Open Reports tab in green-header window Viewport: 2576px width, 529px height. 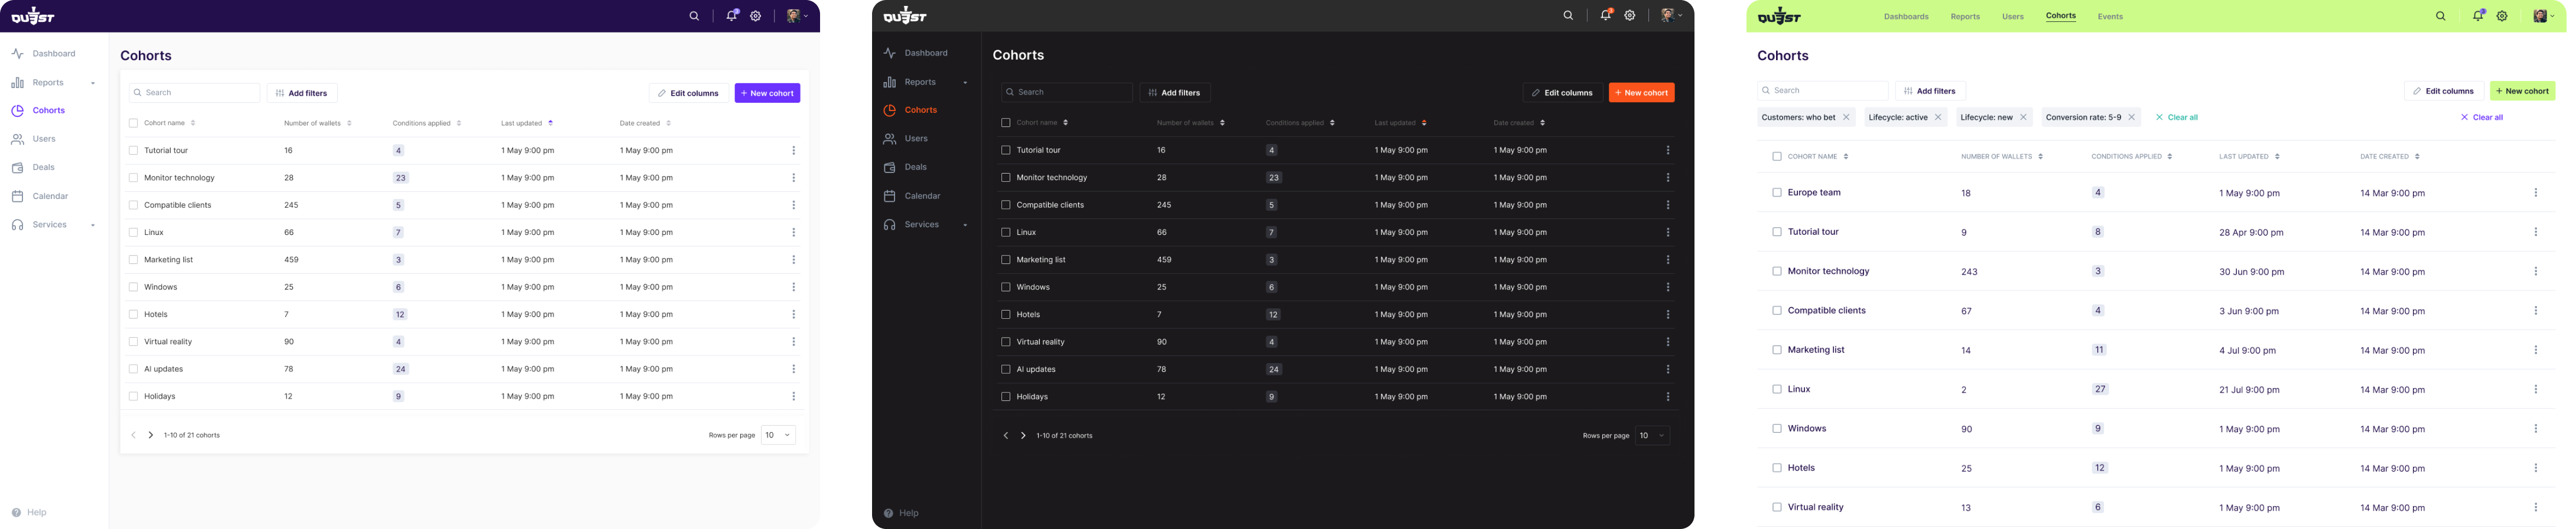point(1965,17)
